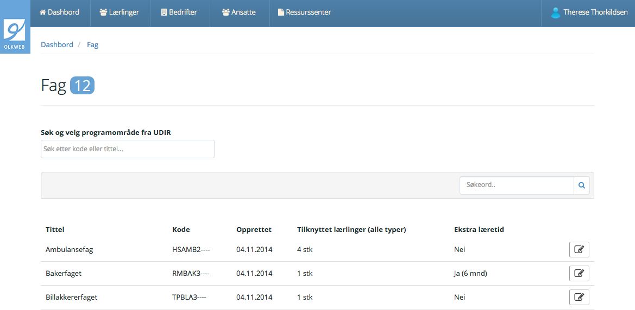Click the Kode column header

point(181,229)
